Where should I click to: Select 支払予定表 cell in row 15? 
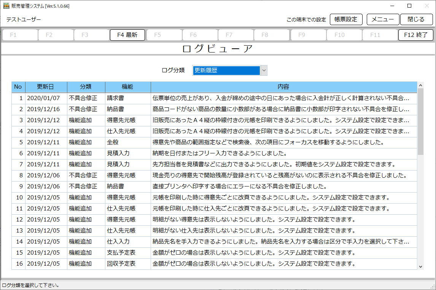pyautogui.click(x=128, y=252)
